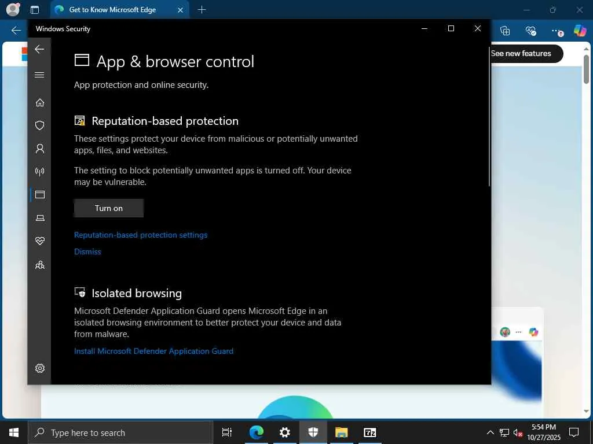
Task: Open Edge Collections toolbar icon
Action: pos(505,31)
